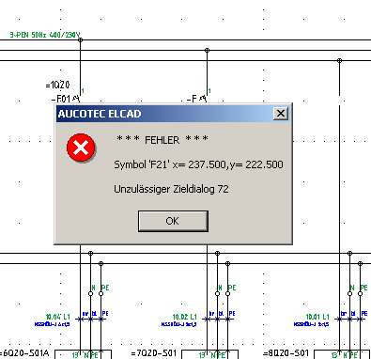Click the Symbol 'F21' coordinates message
Image resolution: width=371 pixels, height=359 pixels.
pyautogui.click(x=198, y=164)
